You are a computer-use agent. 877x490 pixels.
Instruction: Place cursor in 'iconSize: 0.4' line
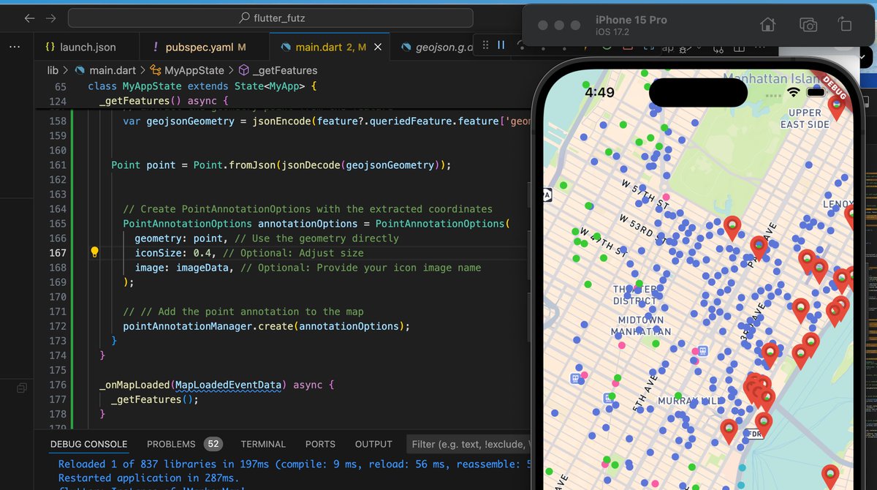tap(248, 253)
